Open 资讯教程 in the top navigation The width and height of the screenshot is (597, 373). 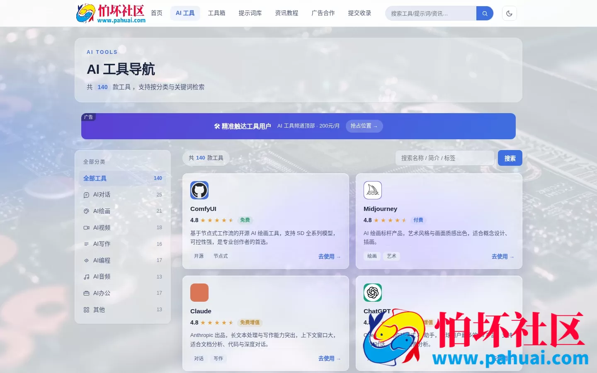286,13
